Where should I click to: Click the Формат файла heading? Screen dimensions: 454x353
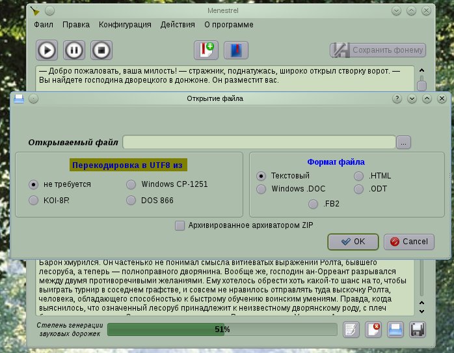coord(336,162)
